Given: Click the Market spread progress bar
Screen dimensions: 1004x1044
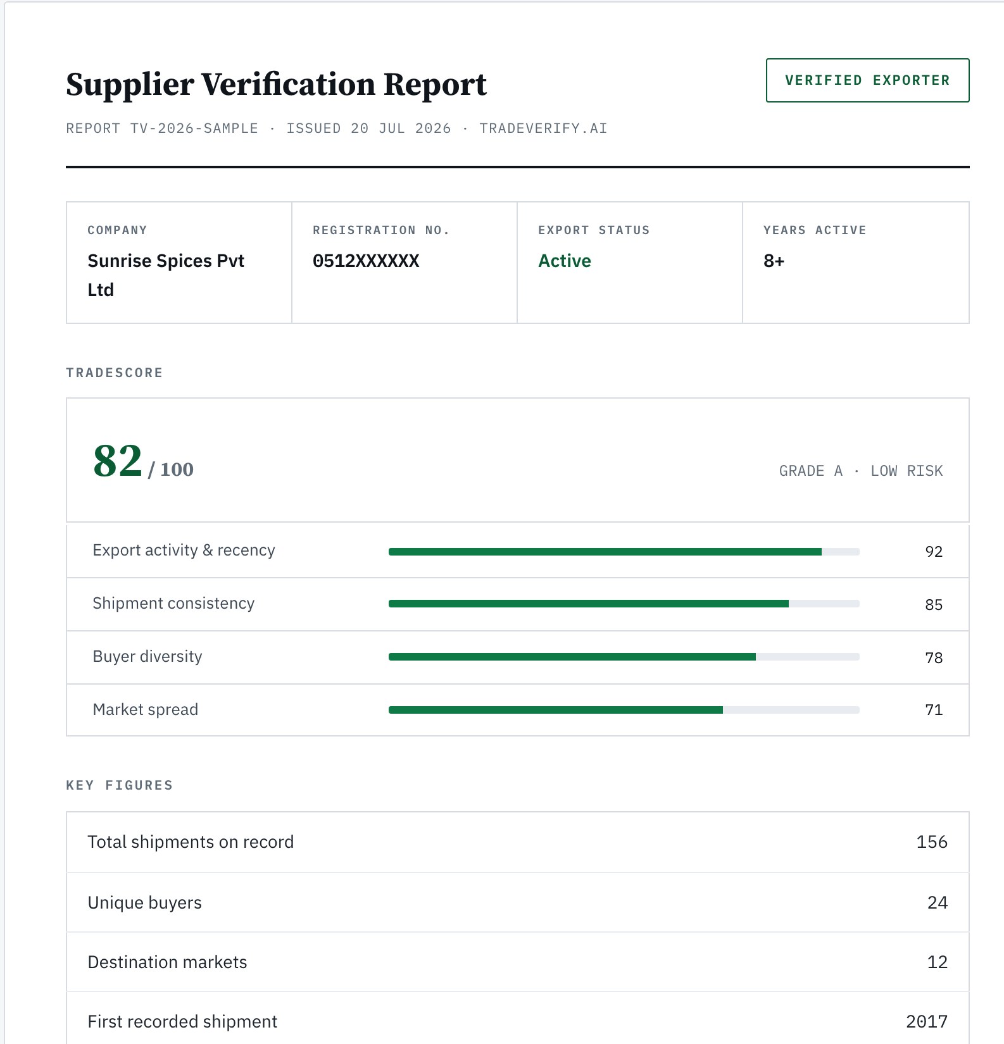Looking at the screenshot, I should pos(624,710).
